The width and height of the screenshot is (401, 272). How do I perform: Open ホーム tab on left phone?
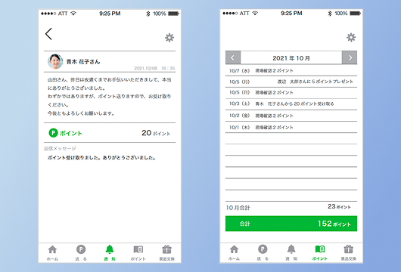coord(52,253)
